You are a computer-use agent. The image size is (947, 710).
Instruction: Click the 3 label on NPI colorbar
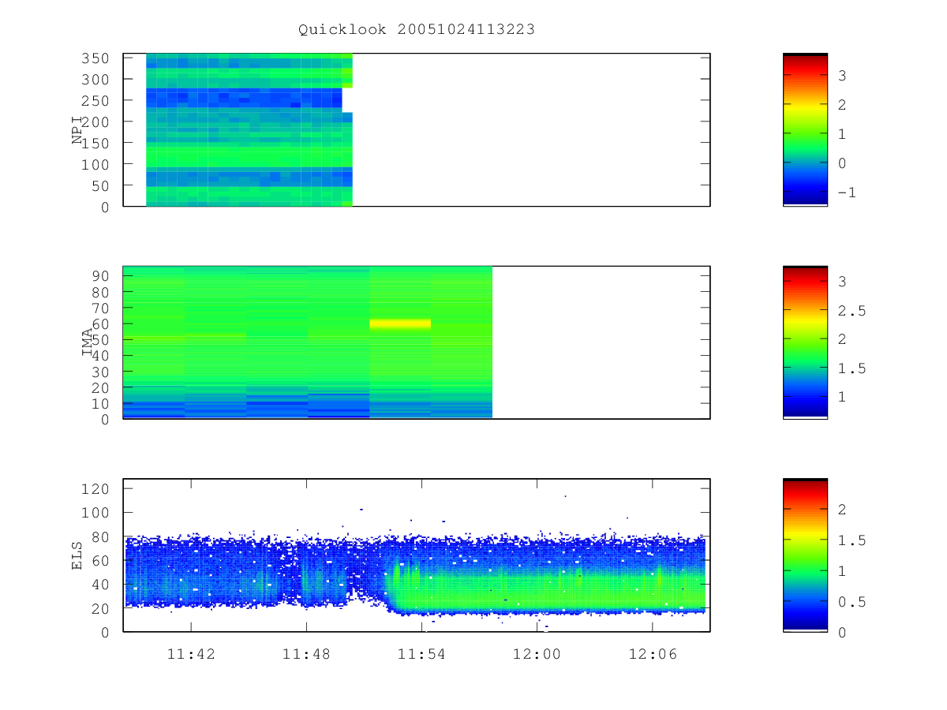[x=842, y=76]
